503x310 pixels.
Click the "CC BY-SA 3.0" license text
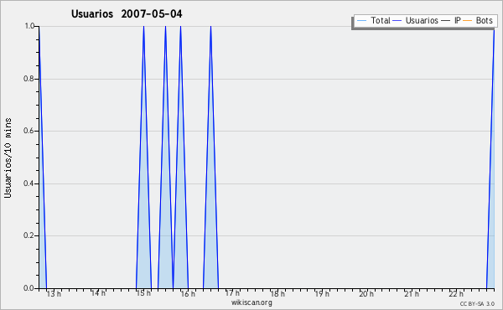click(x=477, y=304)
